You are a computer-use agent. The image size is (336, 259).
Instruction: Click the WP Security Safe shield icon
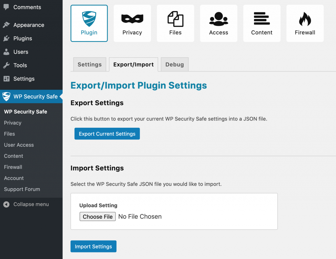[x=7, y=97]
